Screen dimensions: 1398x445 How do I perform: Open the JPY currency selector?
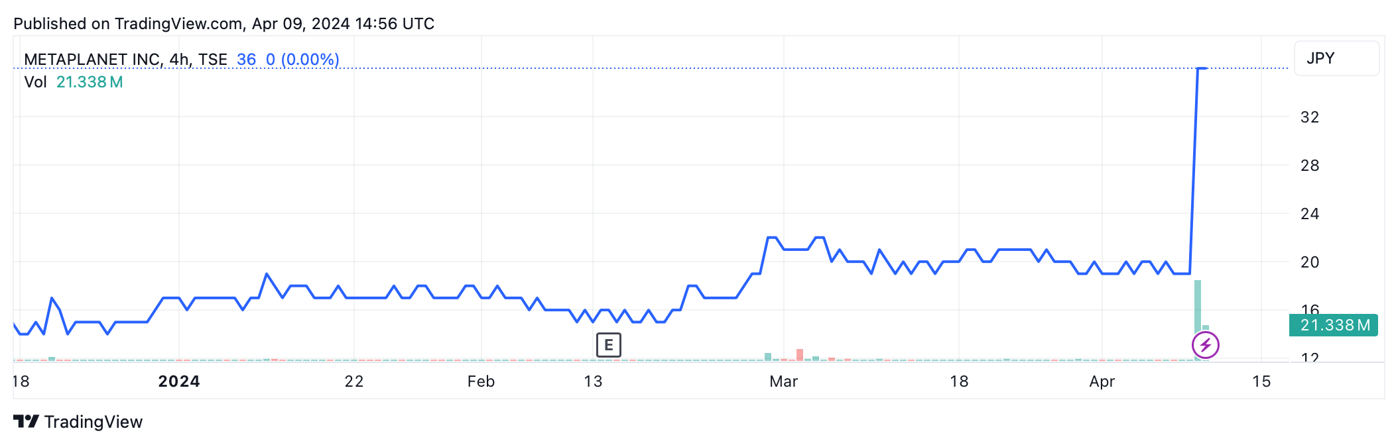(x=1336, y=58)
